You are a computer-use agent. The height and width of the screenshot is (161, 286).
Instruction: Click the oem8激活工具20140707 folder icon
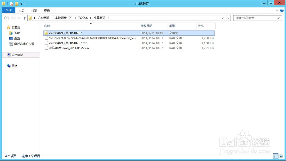pyautogui.click(x=46, y=33)
